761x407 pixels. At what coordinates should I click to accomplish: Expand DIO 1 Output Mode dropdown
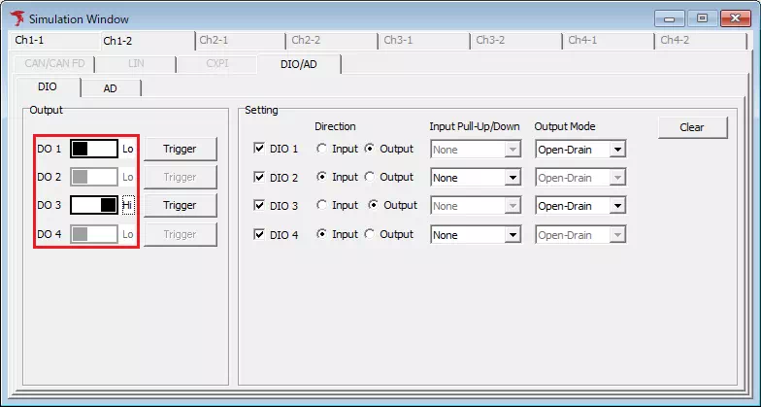coord(617,150)
